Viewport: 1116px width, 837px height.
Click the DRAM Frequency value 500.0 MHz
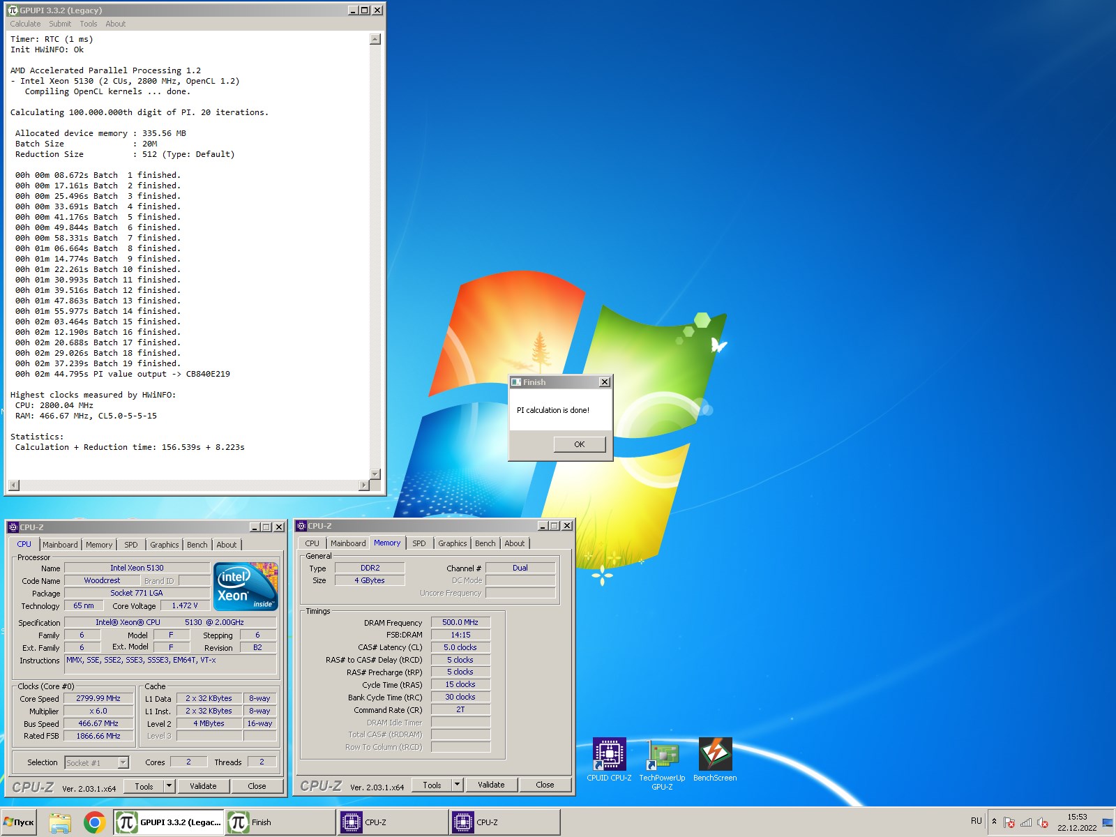point(460,622)
